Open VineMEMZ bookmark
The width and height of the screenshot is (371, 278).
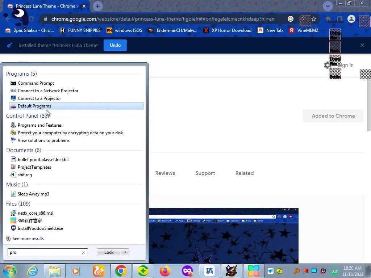tap(304, 30)
